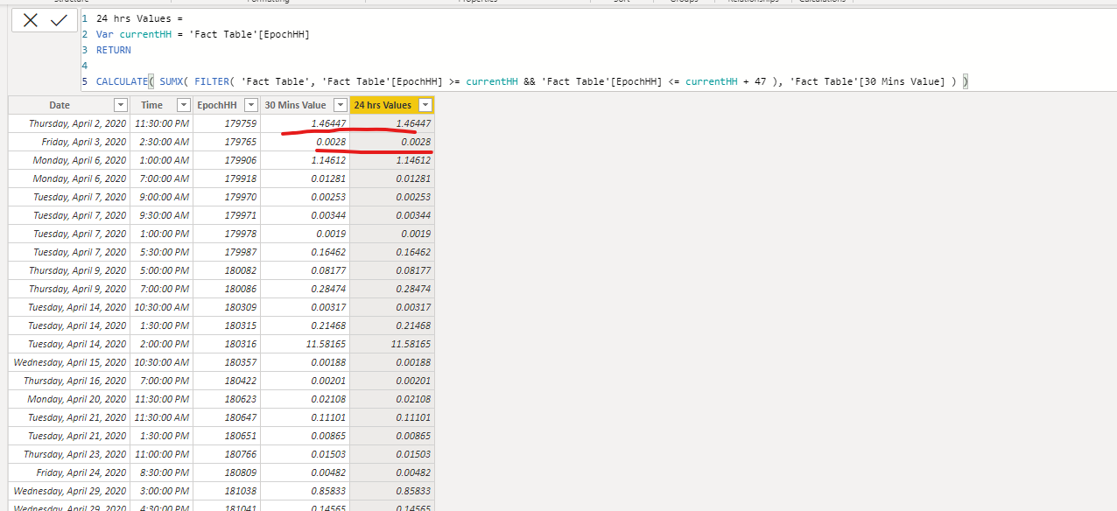This screenshot has height=511, width=1117.
Task: Open the 30 Mins Value column dropdown
Action: [340, 105]
